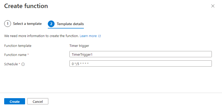Screen dimensions: 222x108
Task: Click the "We need more information" description text
Action: (41, 36)
